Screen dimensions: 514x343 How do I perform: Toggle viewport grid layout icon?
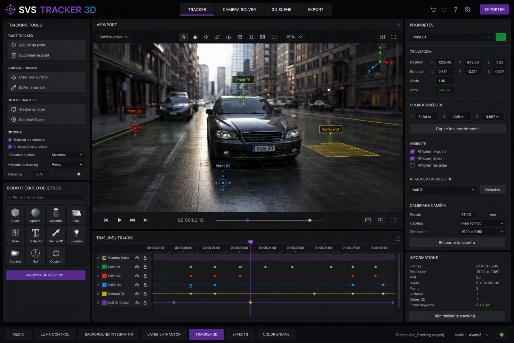click(x=382, y=37)
